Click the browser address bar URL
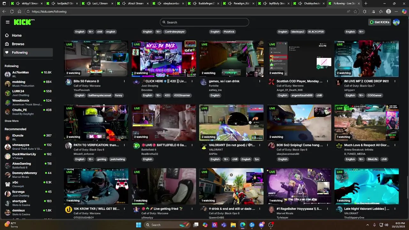409x230 pixels. (49, 11)
